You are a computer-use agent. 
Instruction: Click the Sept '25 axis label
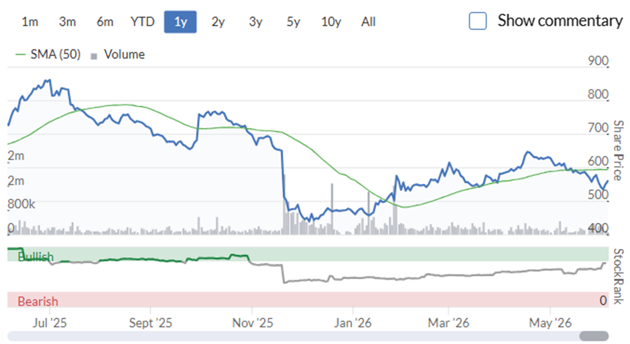click(150, 323)
